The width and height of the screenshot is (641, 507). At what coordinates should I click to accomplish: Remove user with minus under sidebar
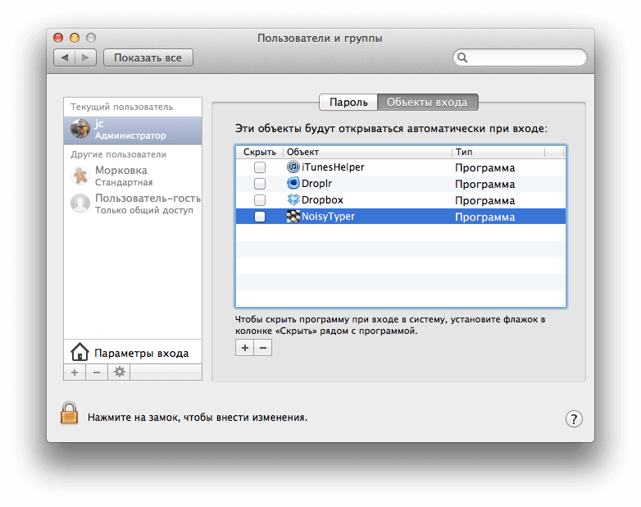pyautogui.click(x=97, y=372)
